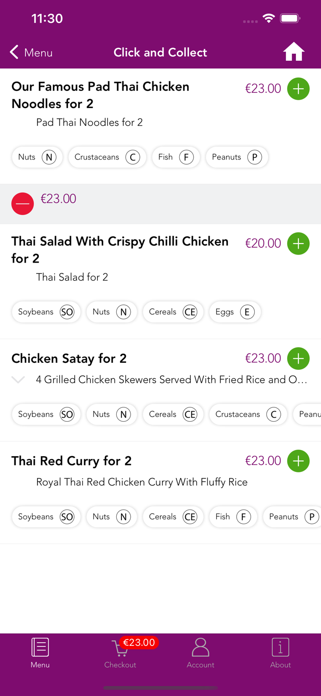321x696 pixels.
Task: Add Pad Thai Chicken Noodles to order
Action: 298,89
